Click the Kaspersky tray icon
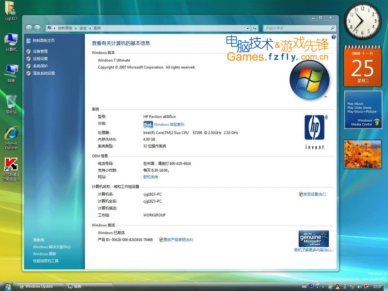Screen dimensions: 388x291 (x=366, y=287)
